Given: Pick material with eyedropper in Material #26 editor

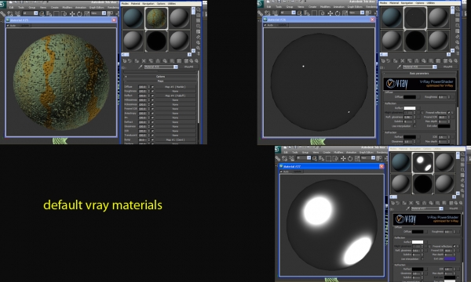Looking at the screenshot, I should [399, 67].
